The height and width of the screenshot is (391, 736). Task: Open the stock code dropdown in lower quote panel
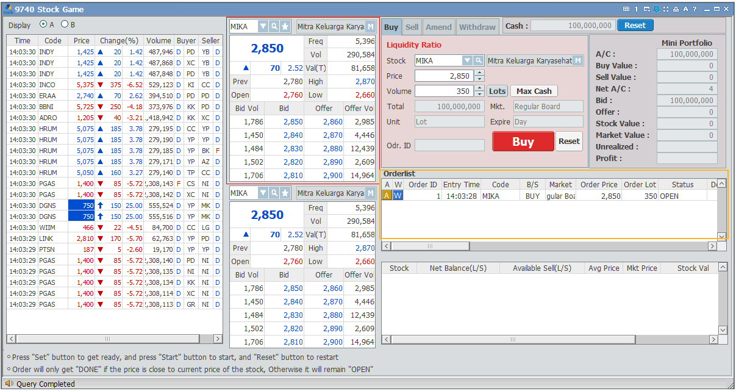pos(263,193)
